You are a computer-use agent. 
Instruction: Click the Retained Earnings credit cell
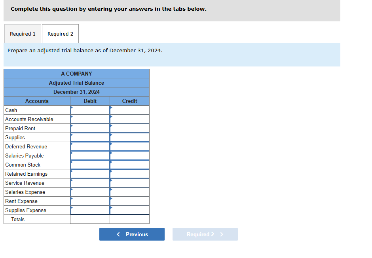130,174
